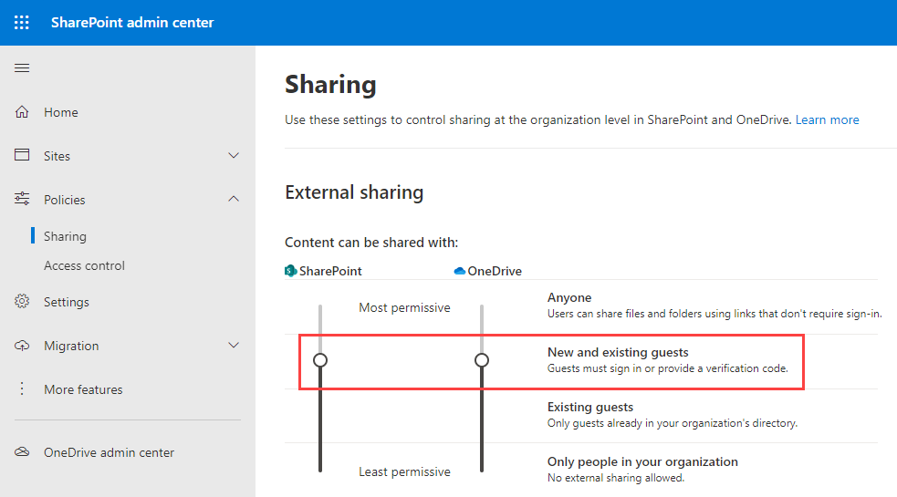Image resolution: width=897 pixels, height=497 pixels.
Task: Click 'Existing guests' sharing level label
Action: click(590, 408)
